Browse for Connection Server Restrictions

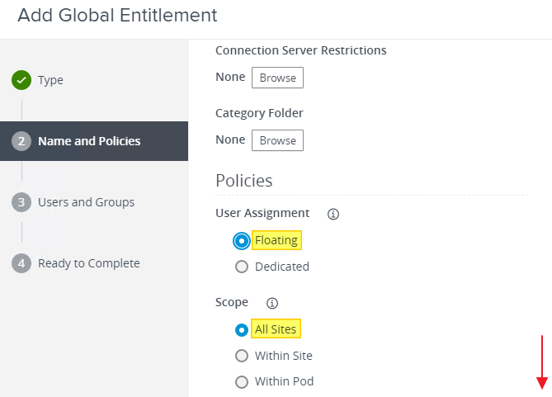coord(277,78)
